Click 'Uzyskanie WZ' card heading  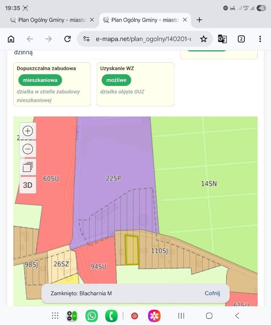[x=117, y=68]
